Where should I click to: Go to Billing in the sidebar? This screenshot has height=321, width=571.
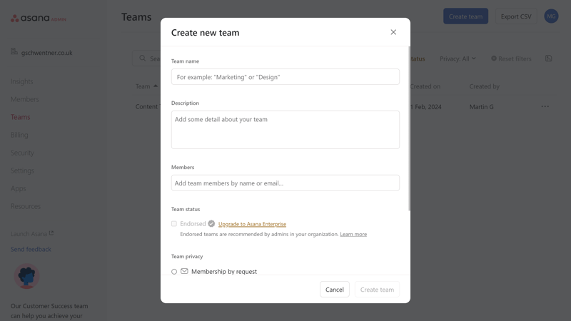19,135
